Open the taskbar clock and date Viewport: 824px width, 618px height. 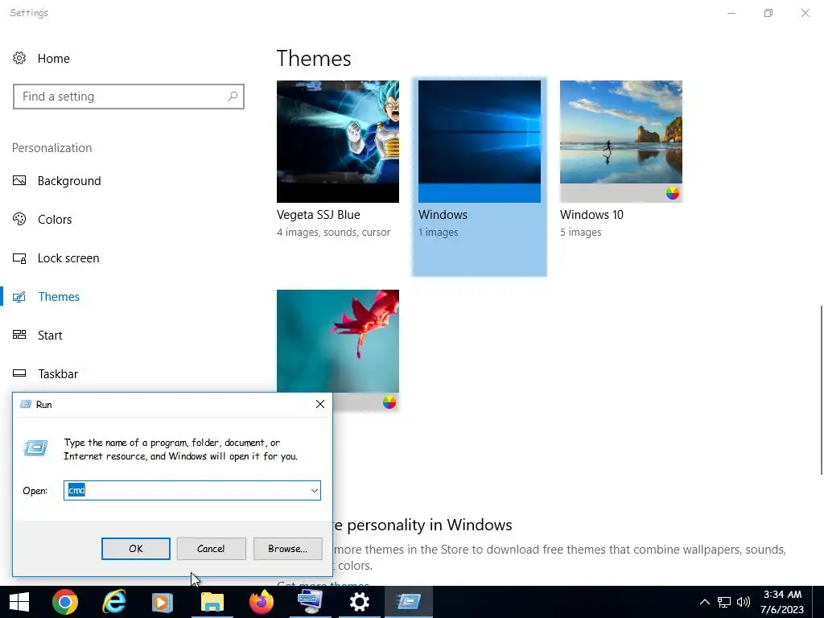[x=782, y=602]
